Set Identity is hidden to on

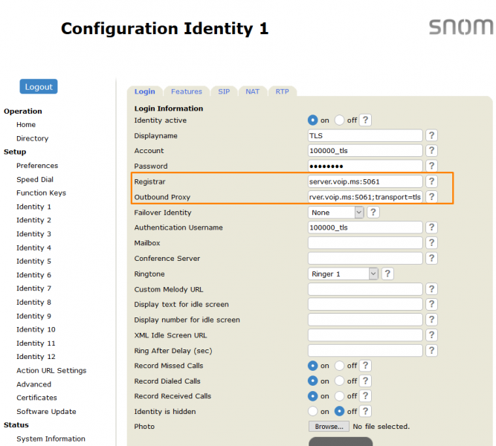pyautogui.click(x=312, y=411)
